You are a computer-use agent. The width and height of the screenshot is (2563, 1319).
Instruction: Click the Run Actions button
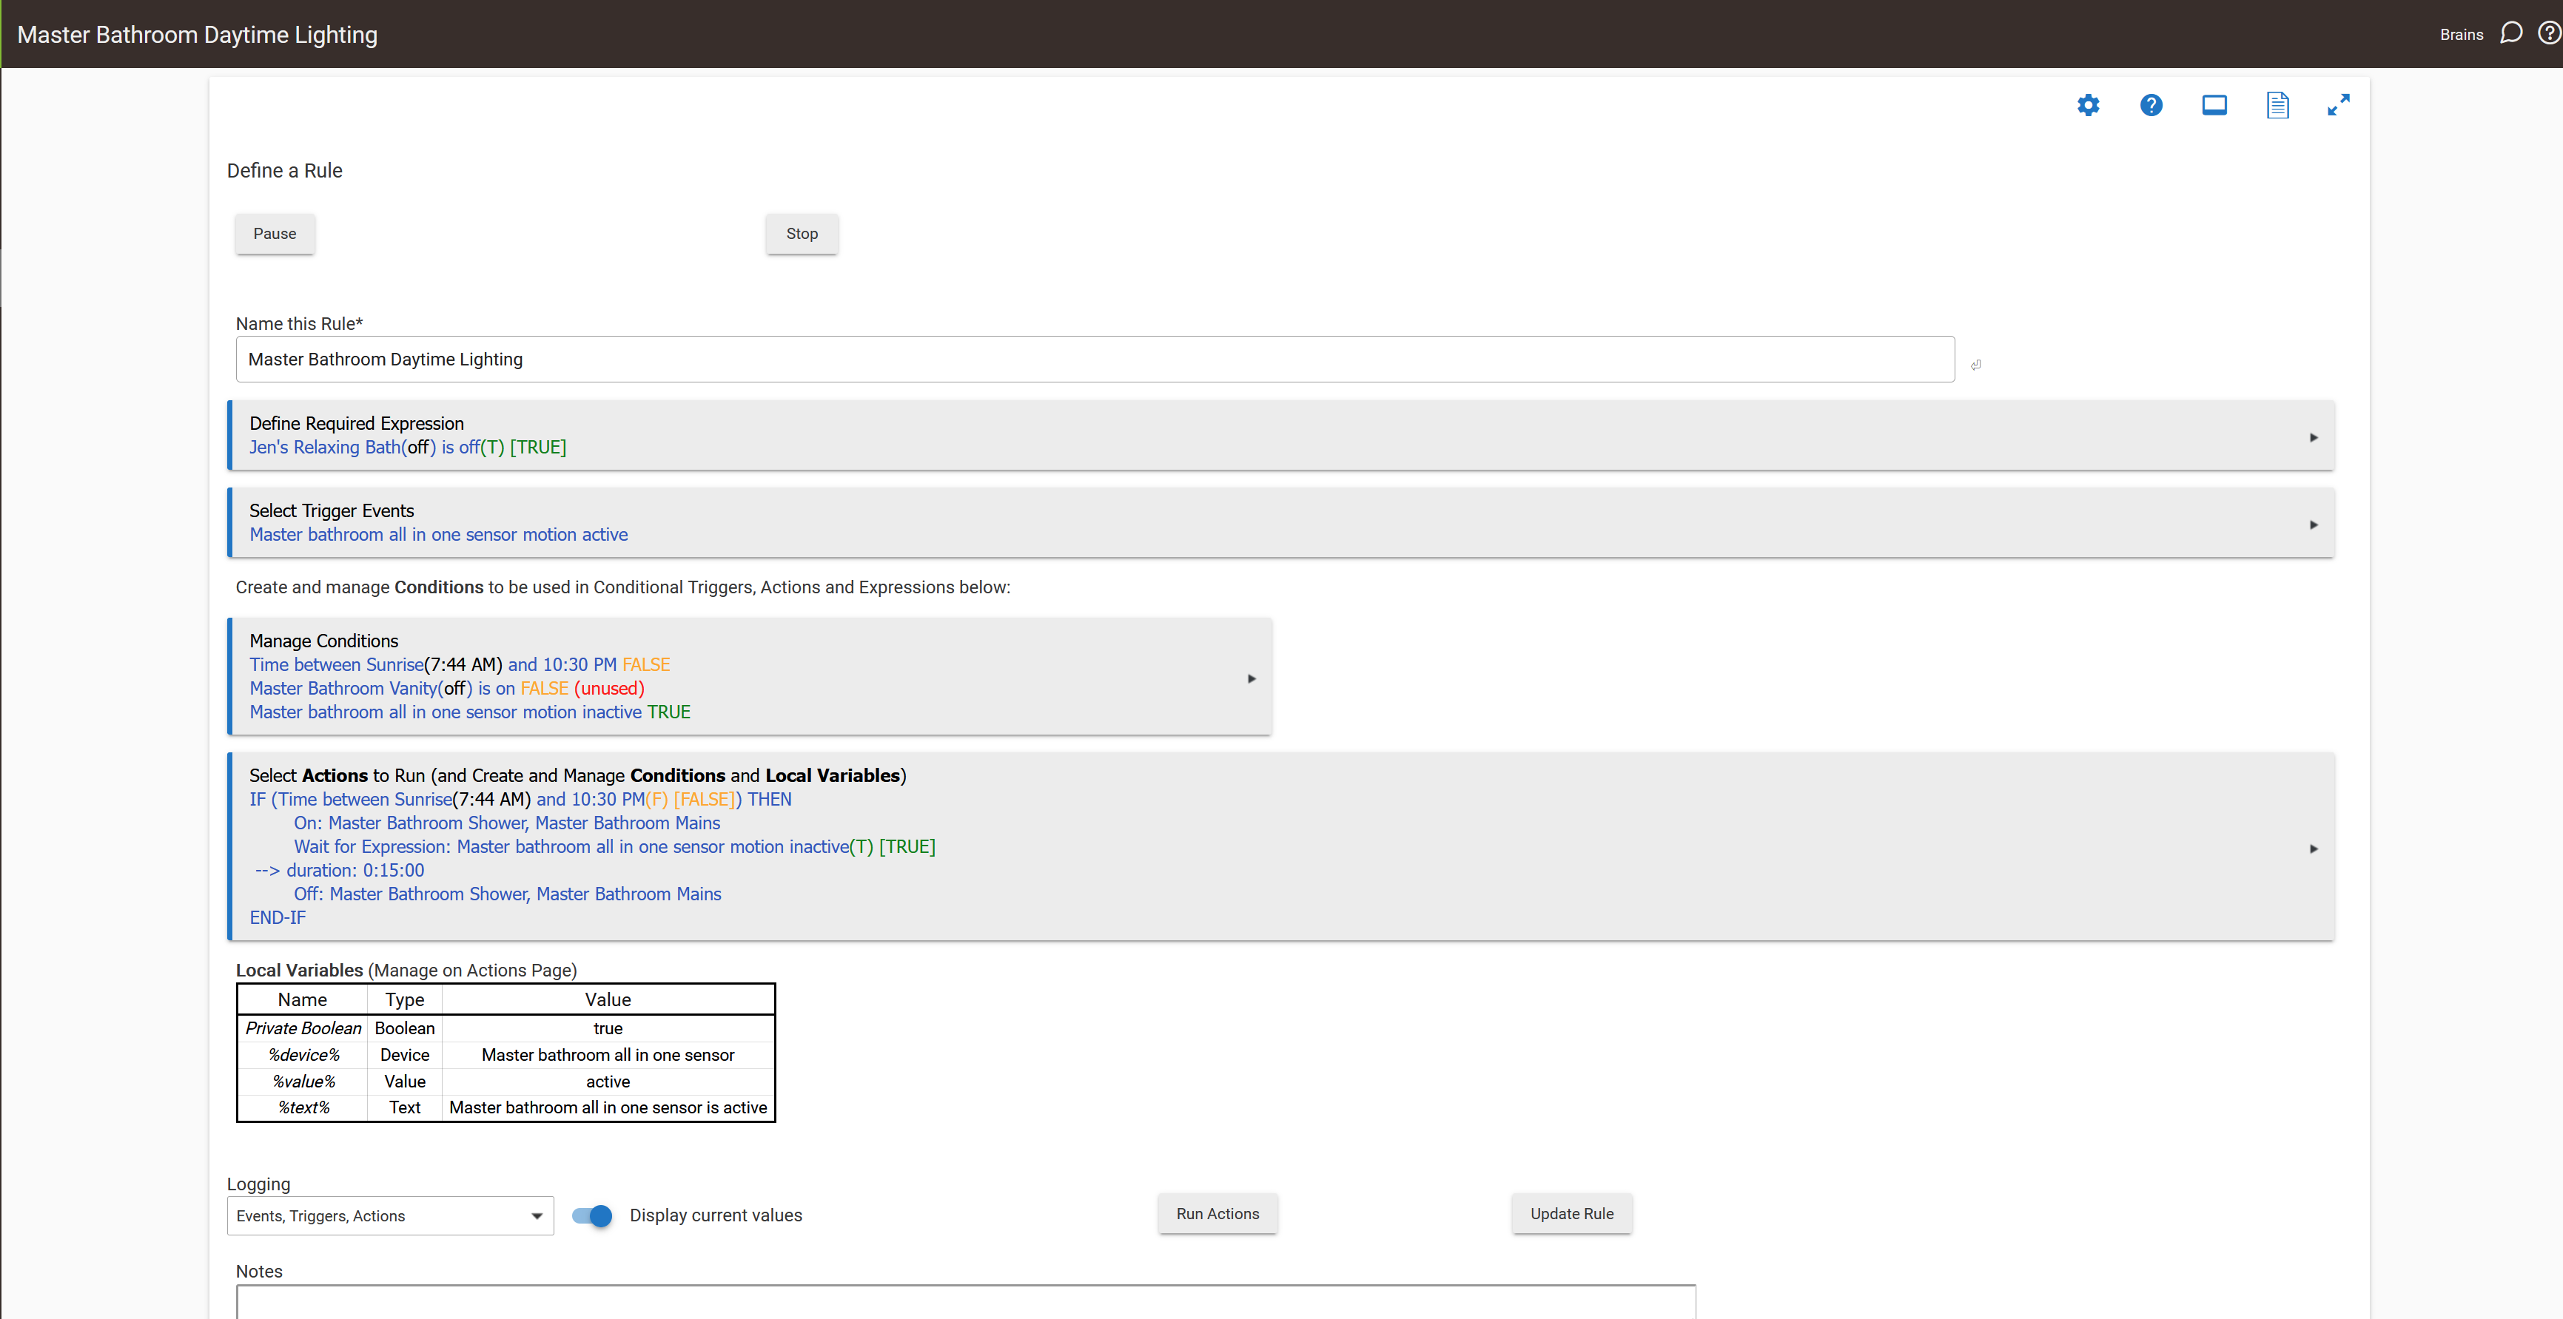tap(1217, 1213)
